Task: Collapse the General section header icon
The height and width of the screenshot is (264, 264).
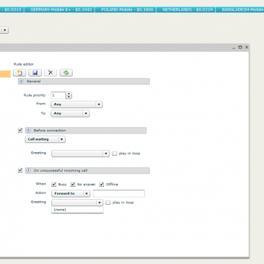Action: [22, 82]
